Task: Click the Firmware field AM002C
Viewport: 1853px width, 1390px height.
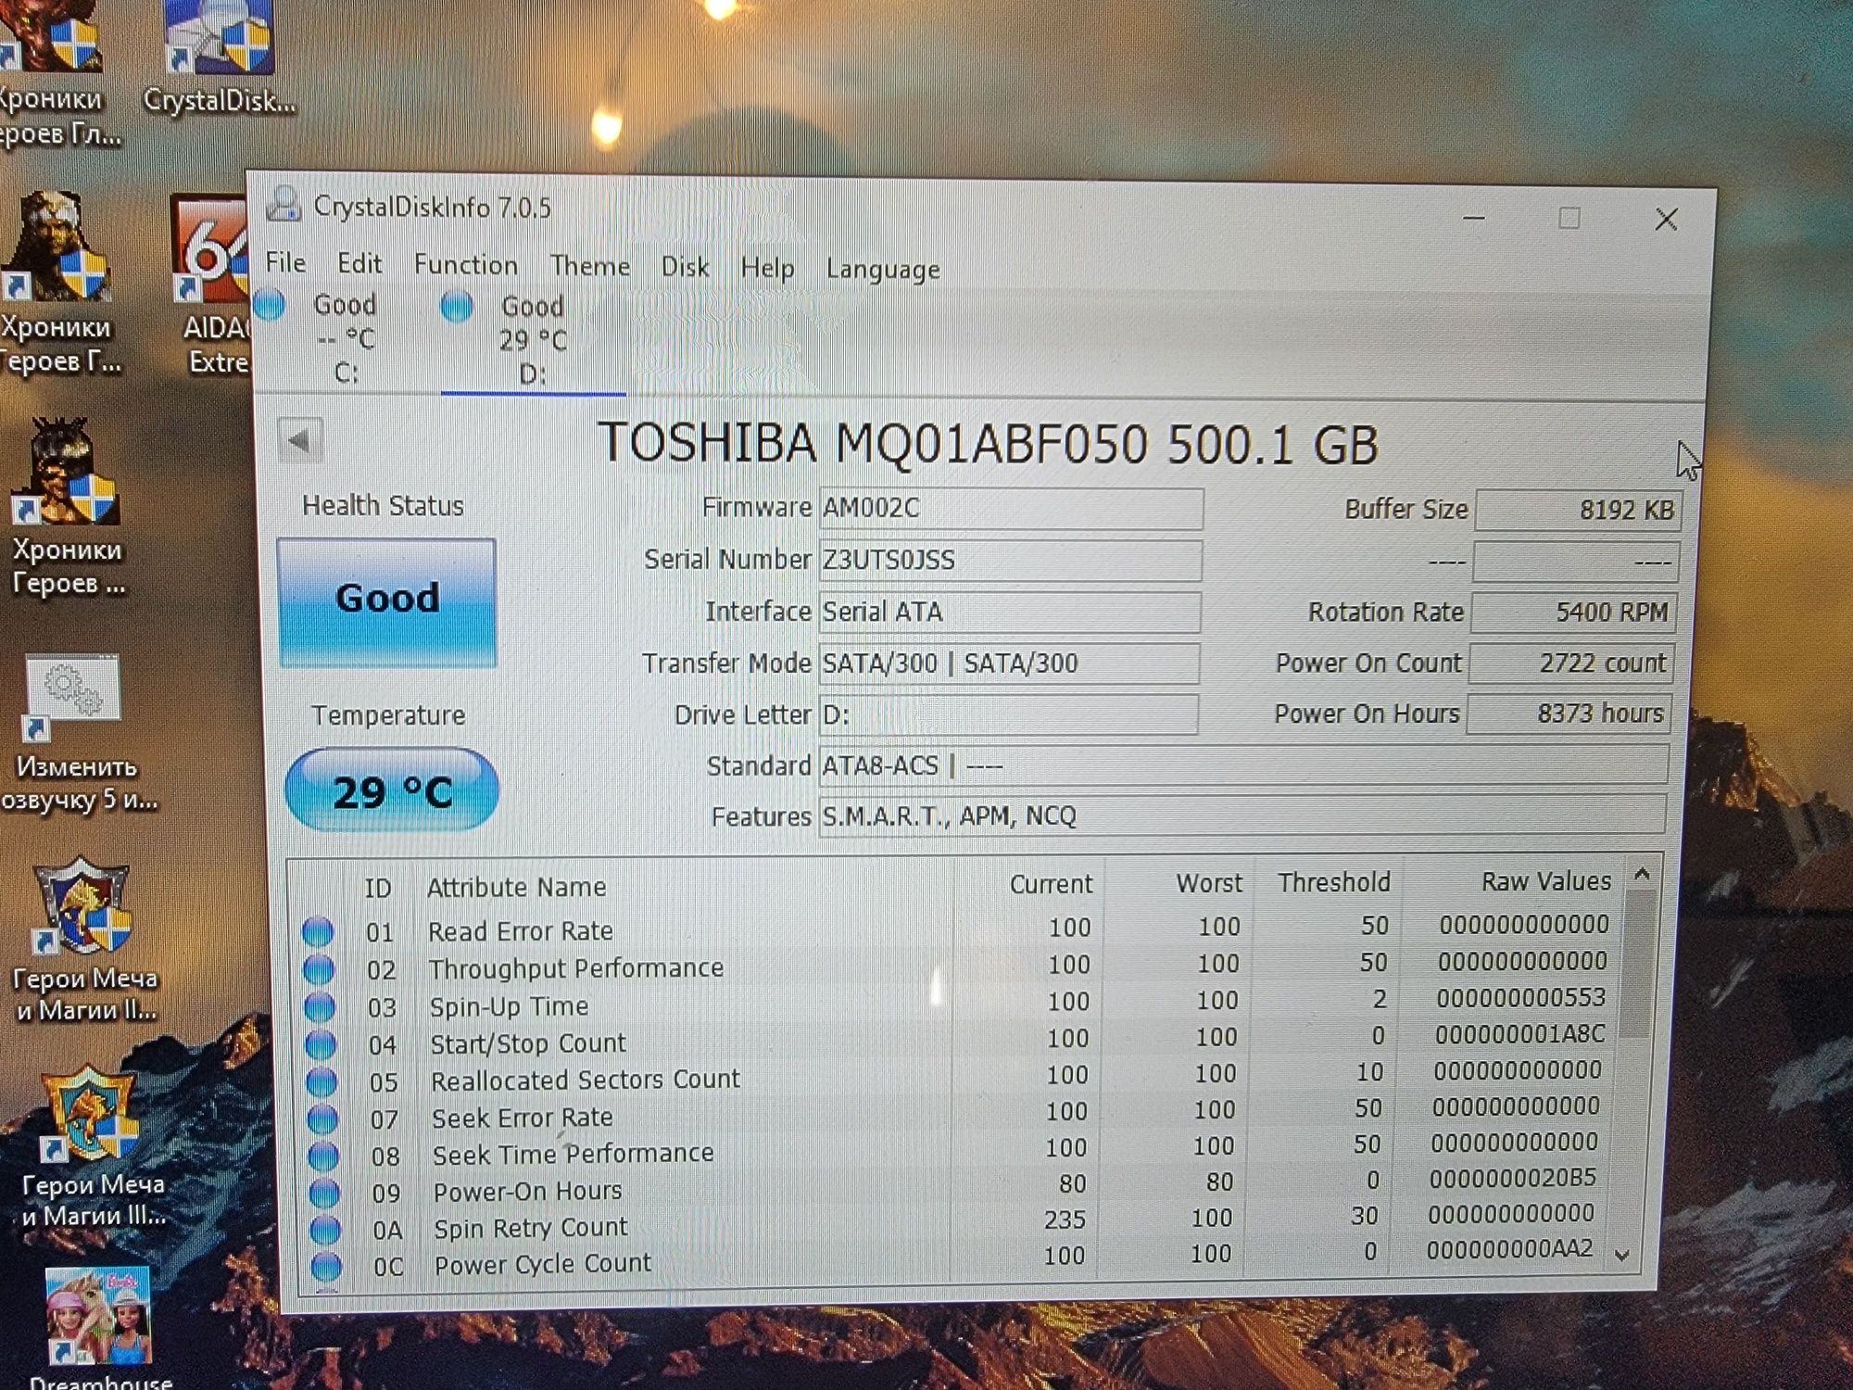Action: [x=1011, y=509]
